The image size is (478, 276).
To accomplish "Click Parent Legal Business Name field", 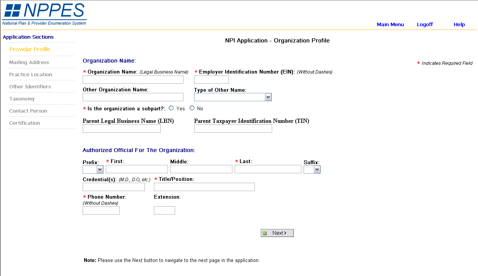I will click(x=121, y=129).
